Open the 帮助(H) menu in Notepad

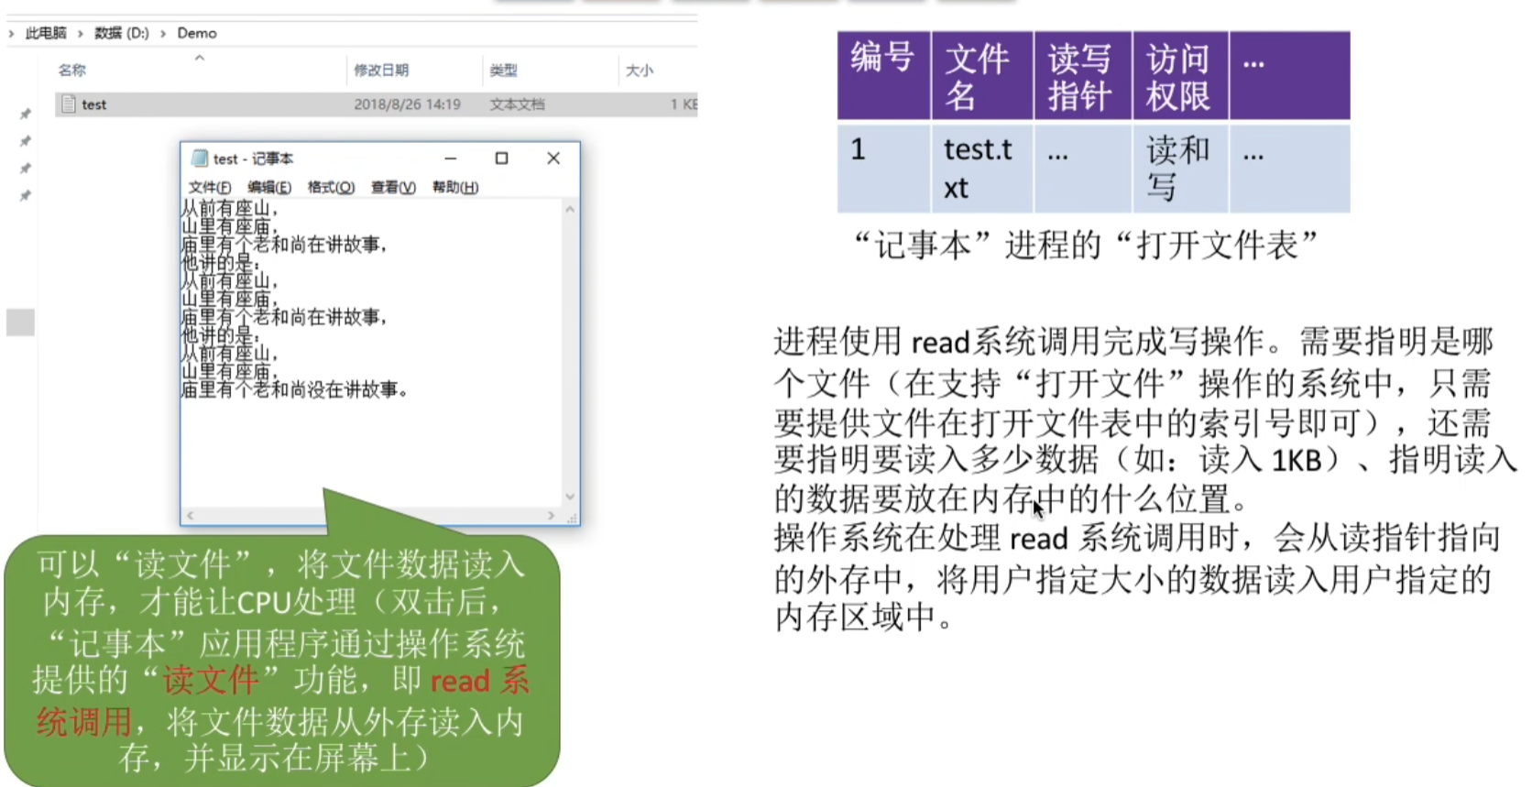[x=455, y=187]
